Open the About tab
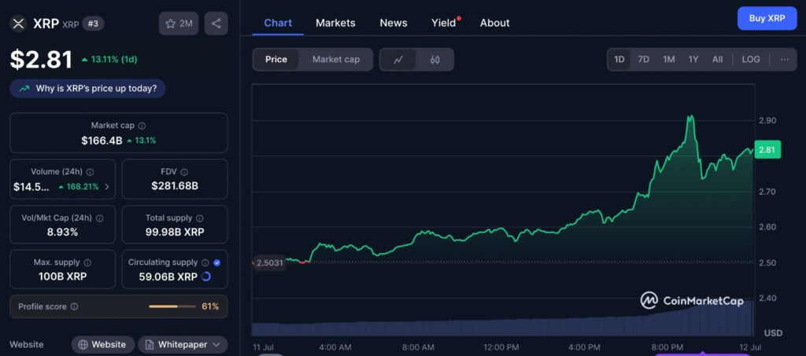This screenshot has height=356, width=806. click(x=495, y=23)
